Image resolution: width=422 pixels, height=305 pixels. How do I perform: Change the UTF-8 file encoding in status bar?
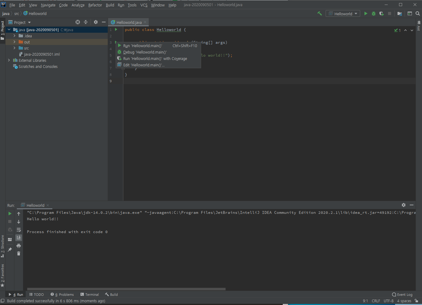point(389,301)
